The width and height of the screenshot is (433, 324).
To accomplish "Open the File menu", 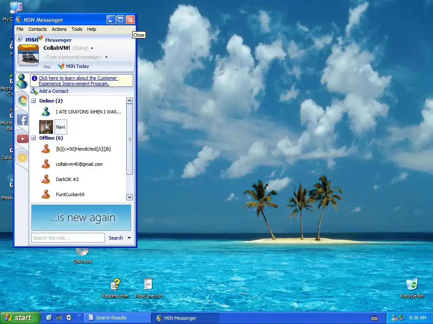I will (x=20, y=29).
